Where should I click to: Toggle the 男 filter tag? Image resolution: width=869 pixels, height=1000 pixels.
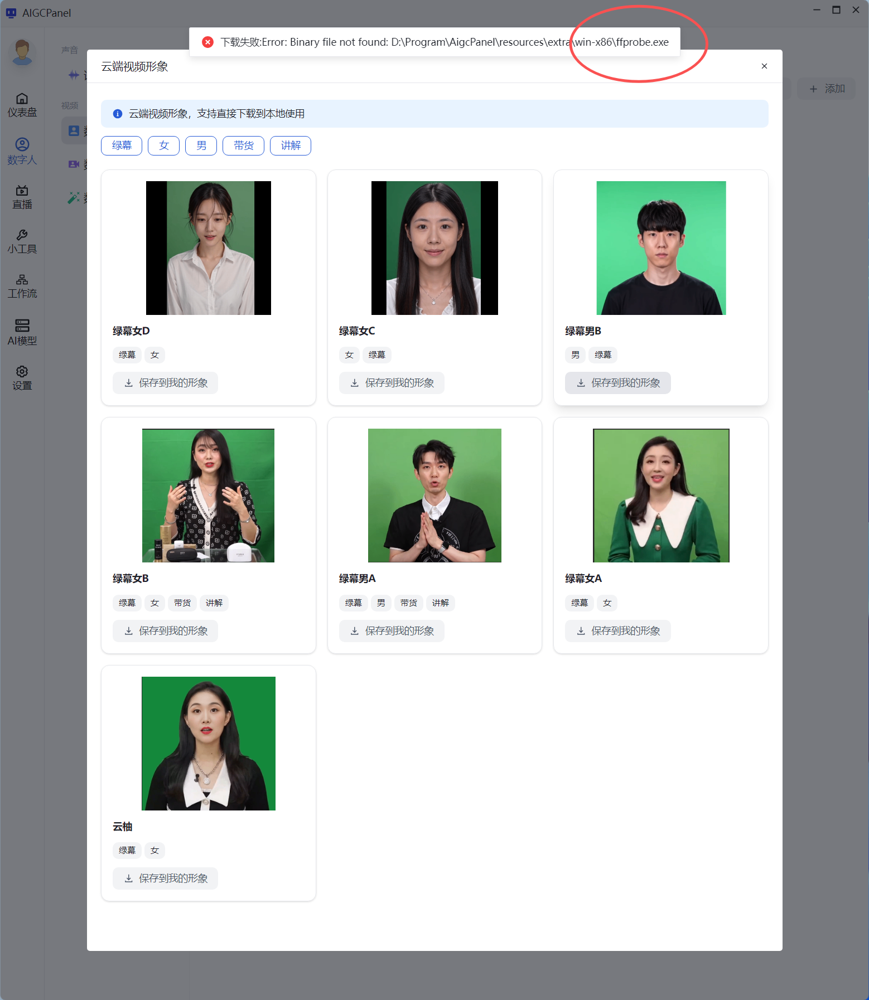(201, 145)
